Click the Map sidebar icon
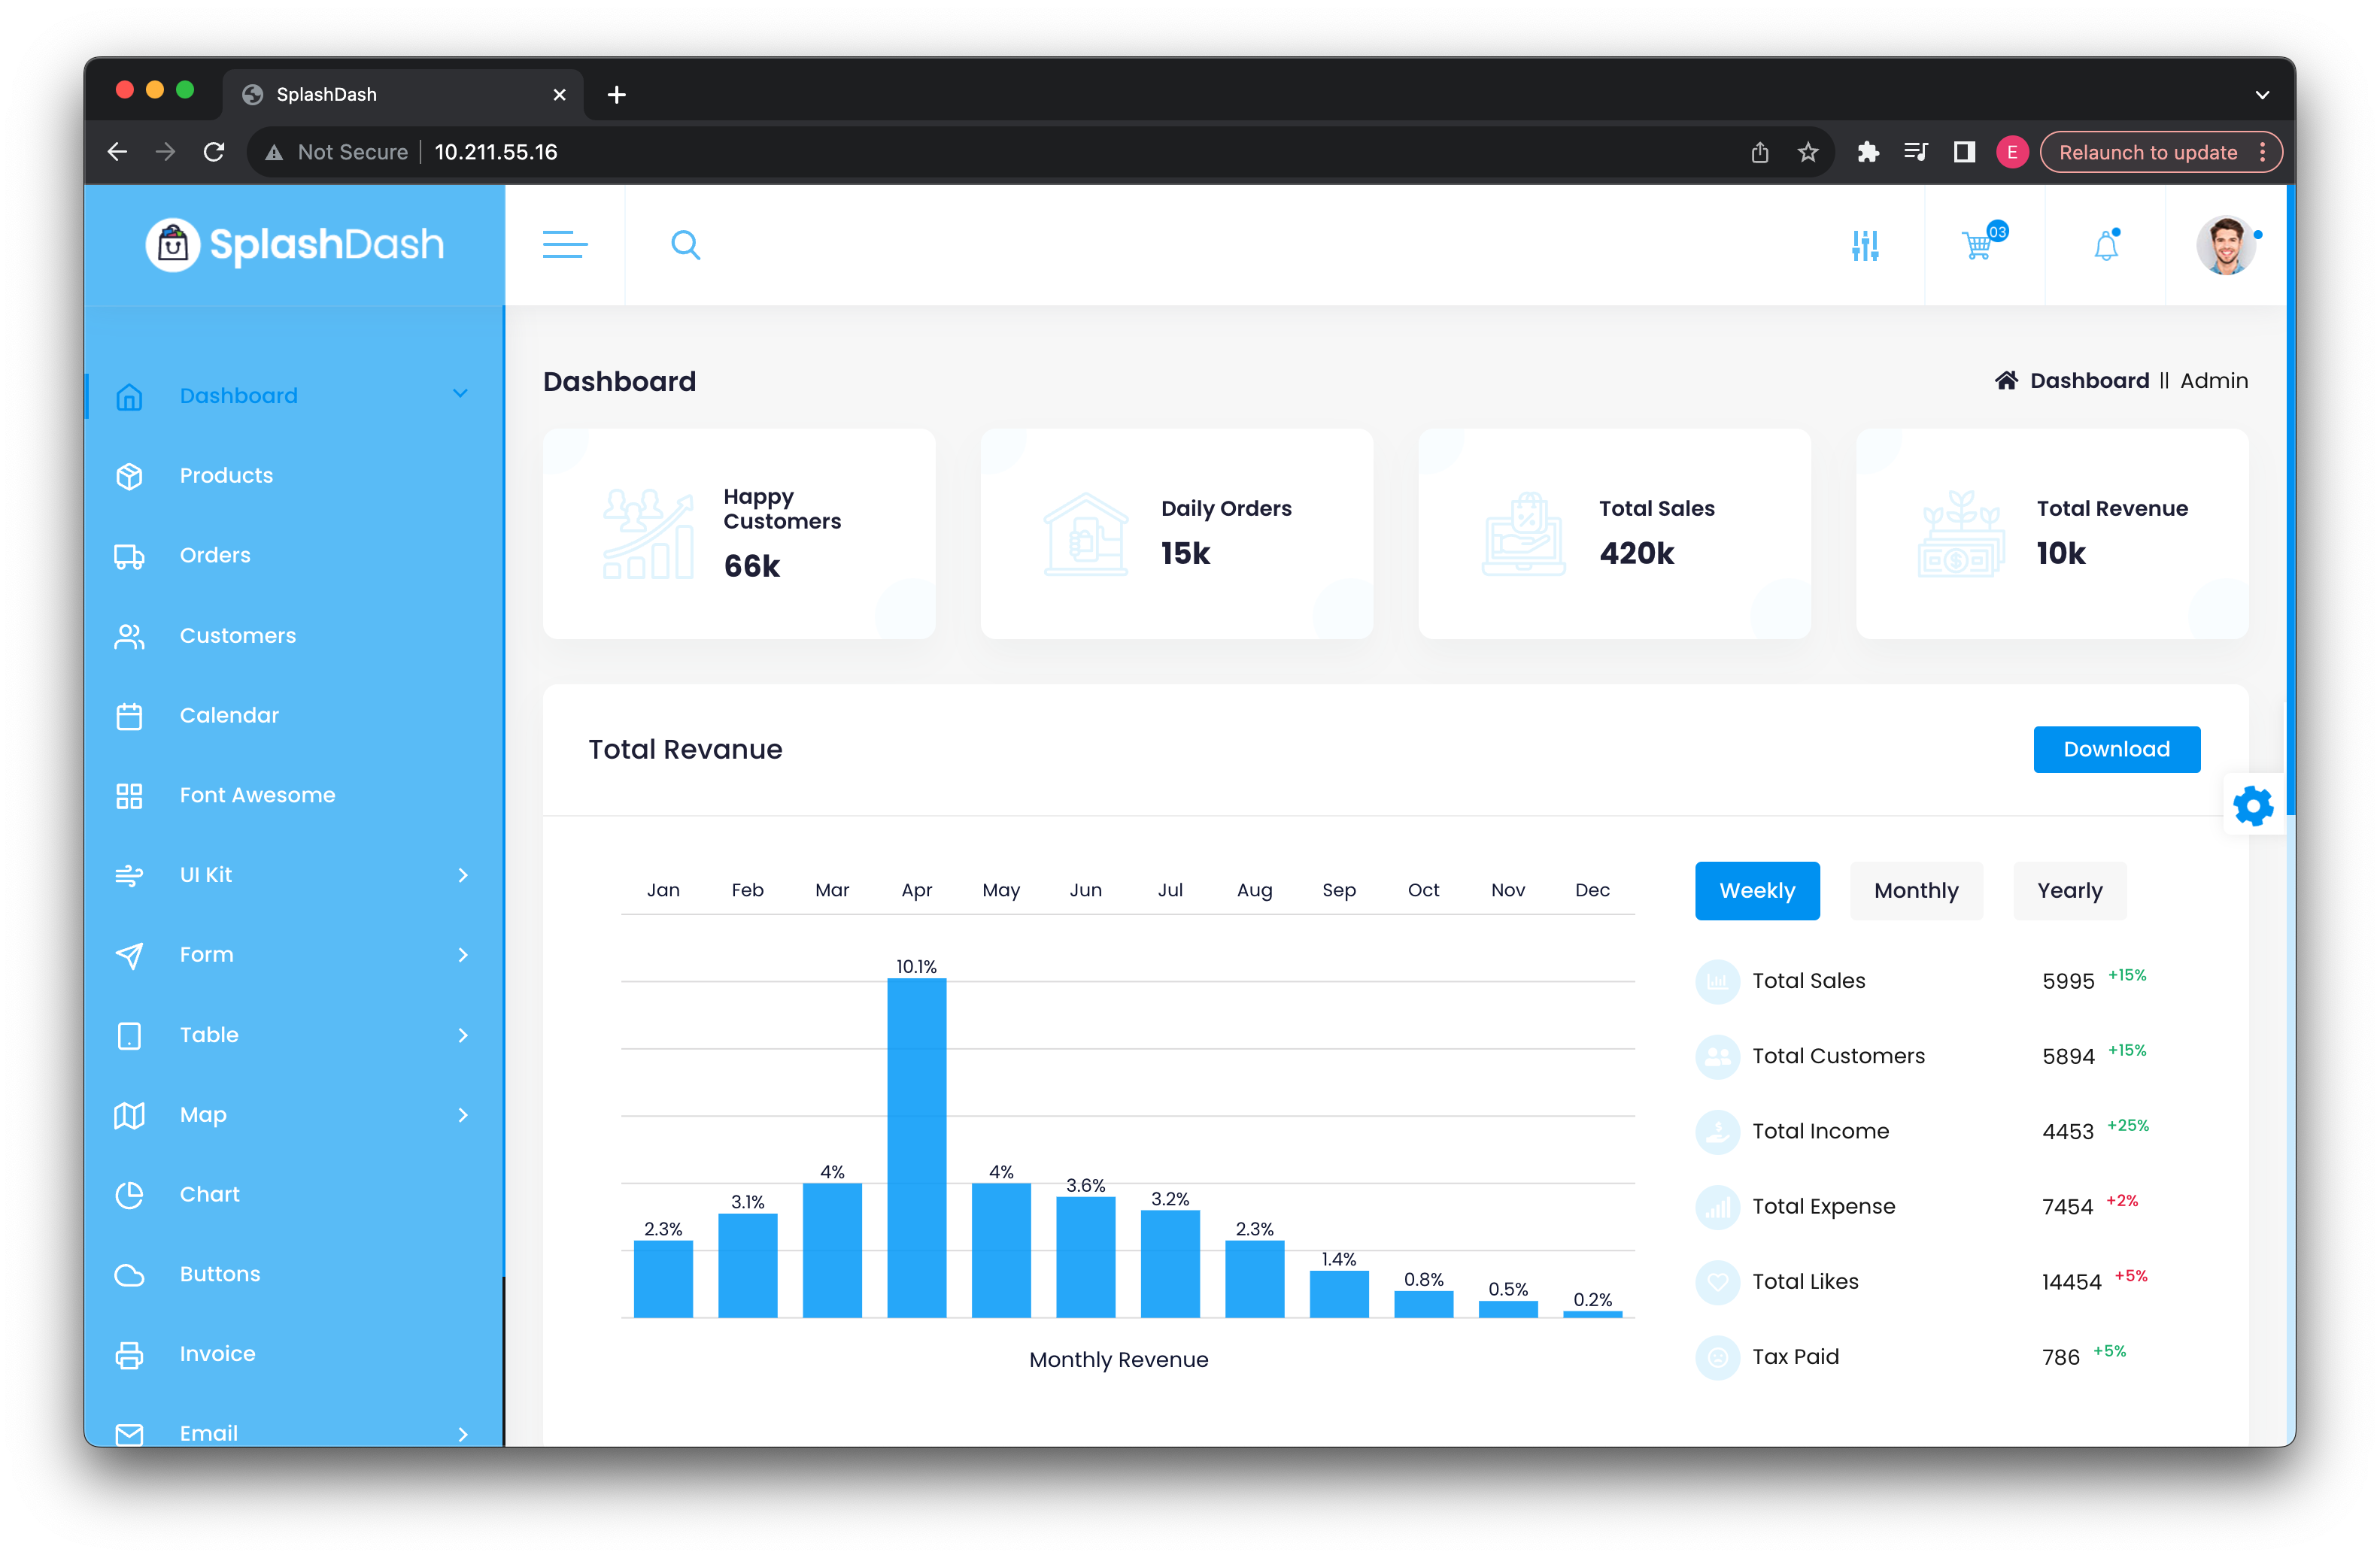This screenshot has width=2380, height=1558. (129, 1115)
